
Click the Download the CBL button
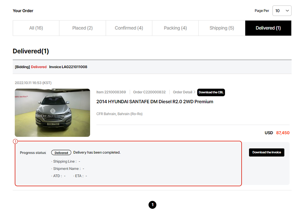point(211,92)
